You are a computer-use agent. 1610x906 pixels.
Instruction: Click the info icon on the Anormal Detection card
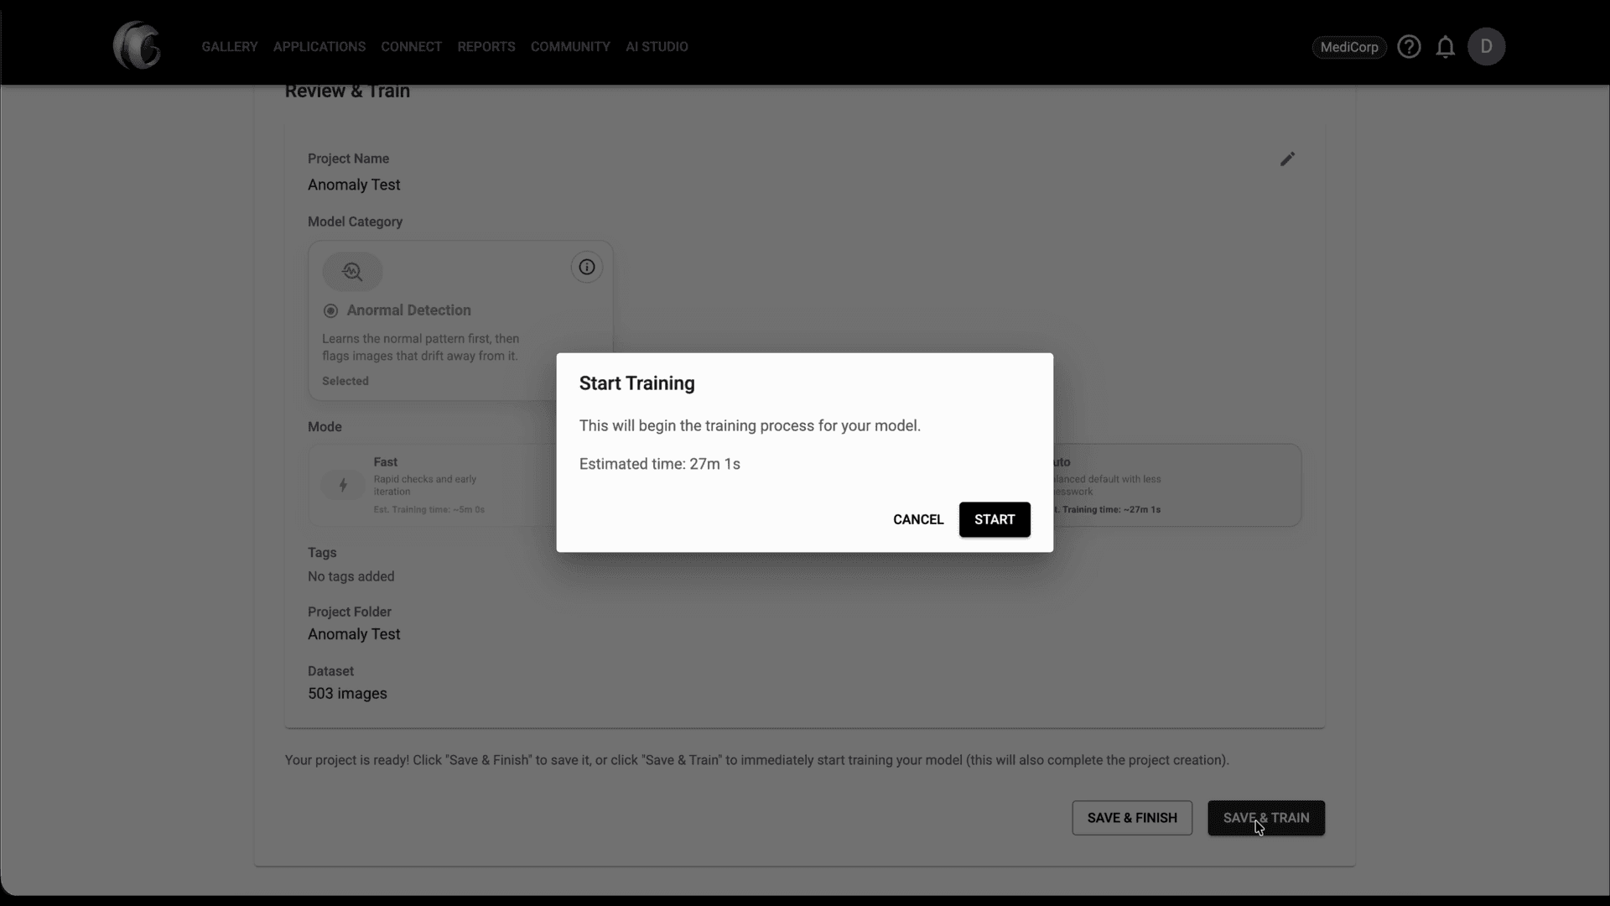[x=586, y=267]
